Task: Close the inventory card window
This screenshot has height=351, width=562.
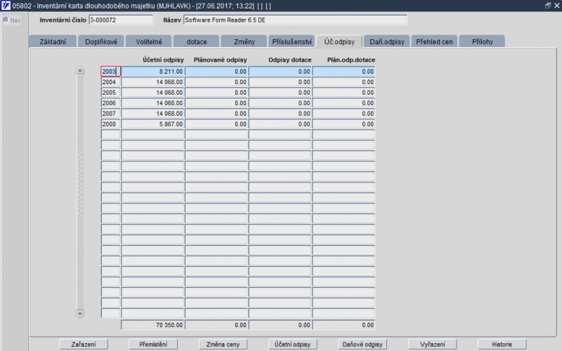Action: 556,6
